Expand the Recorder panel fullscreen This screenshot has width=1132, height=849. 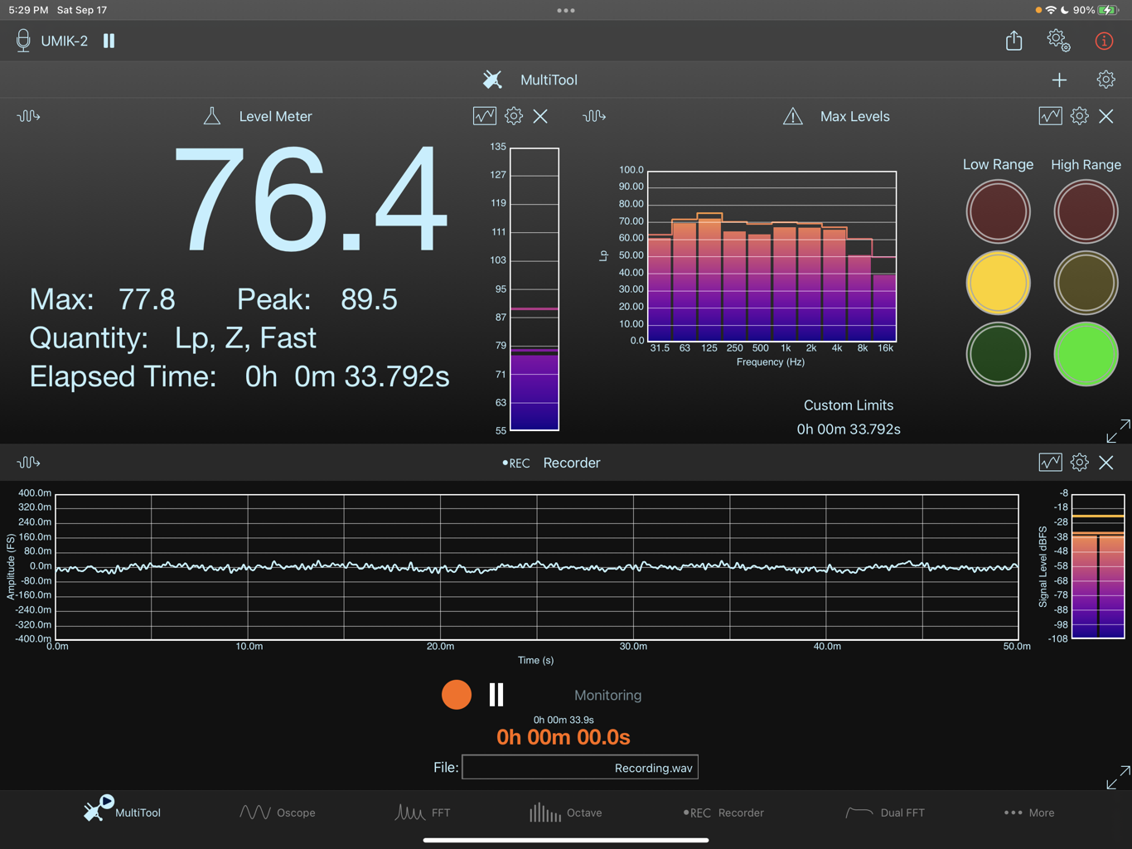1118,777
